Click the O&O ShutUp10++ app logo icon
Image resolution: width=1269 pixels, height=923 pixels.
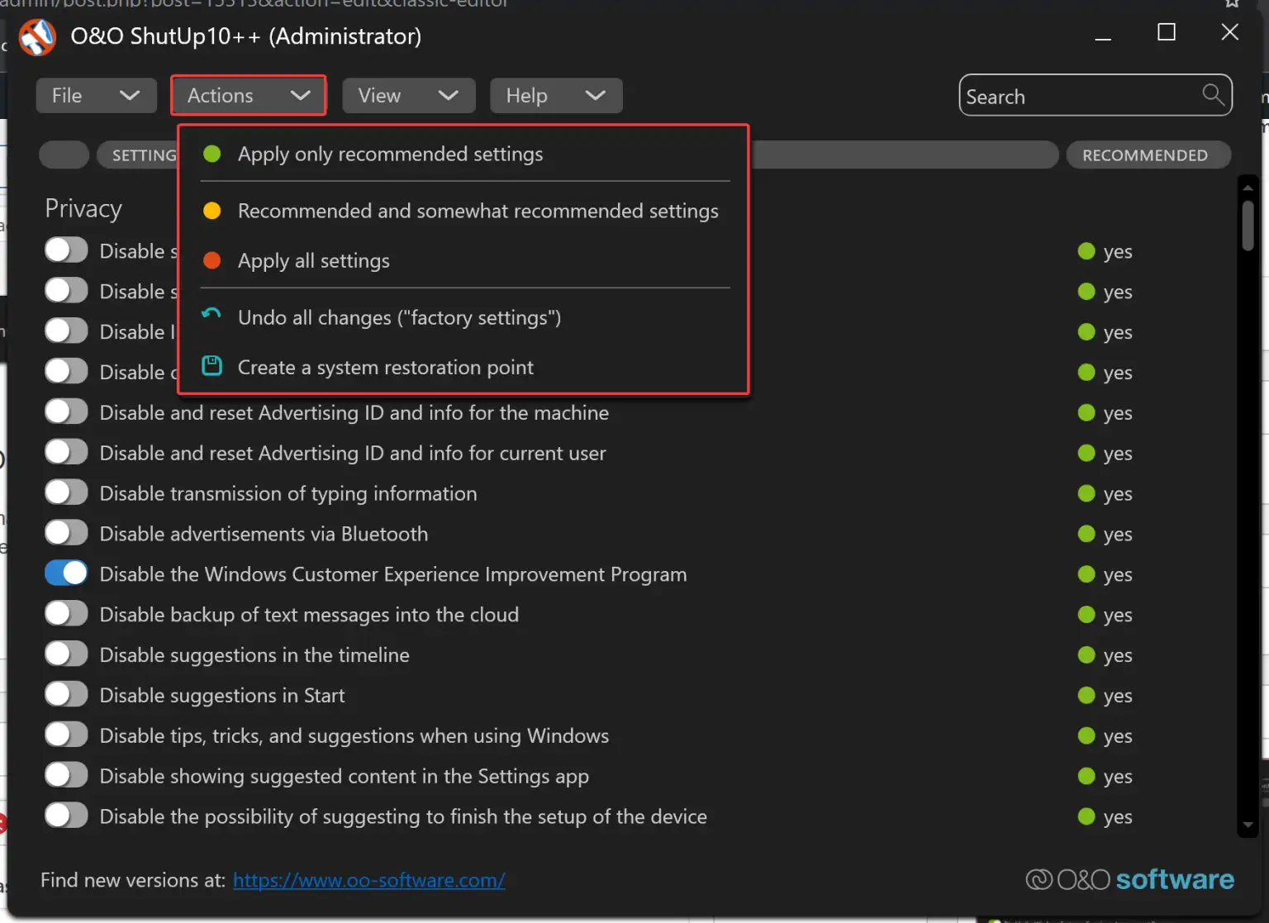(37, 37)
